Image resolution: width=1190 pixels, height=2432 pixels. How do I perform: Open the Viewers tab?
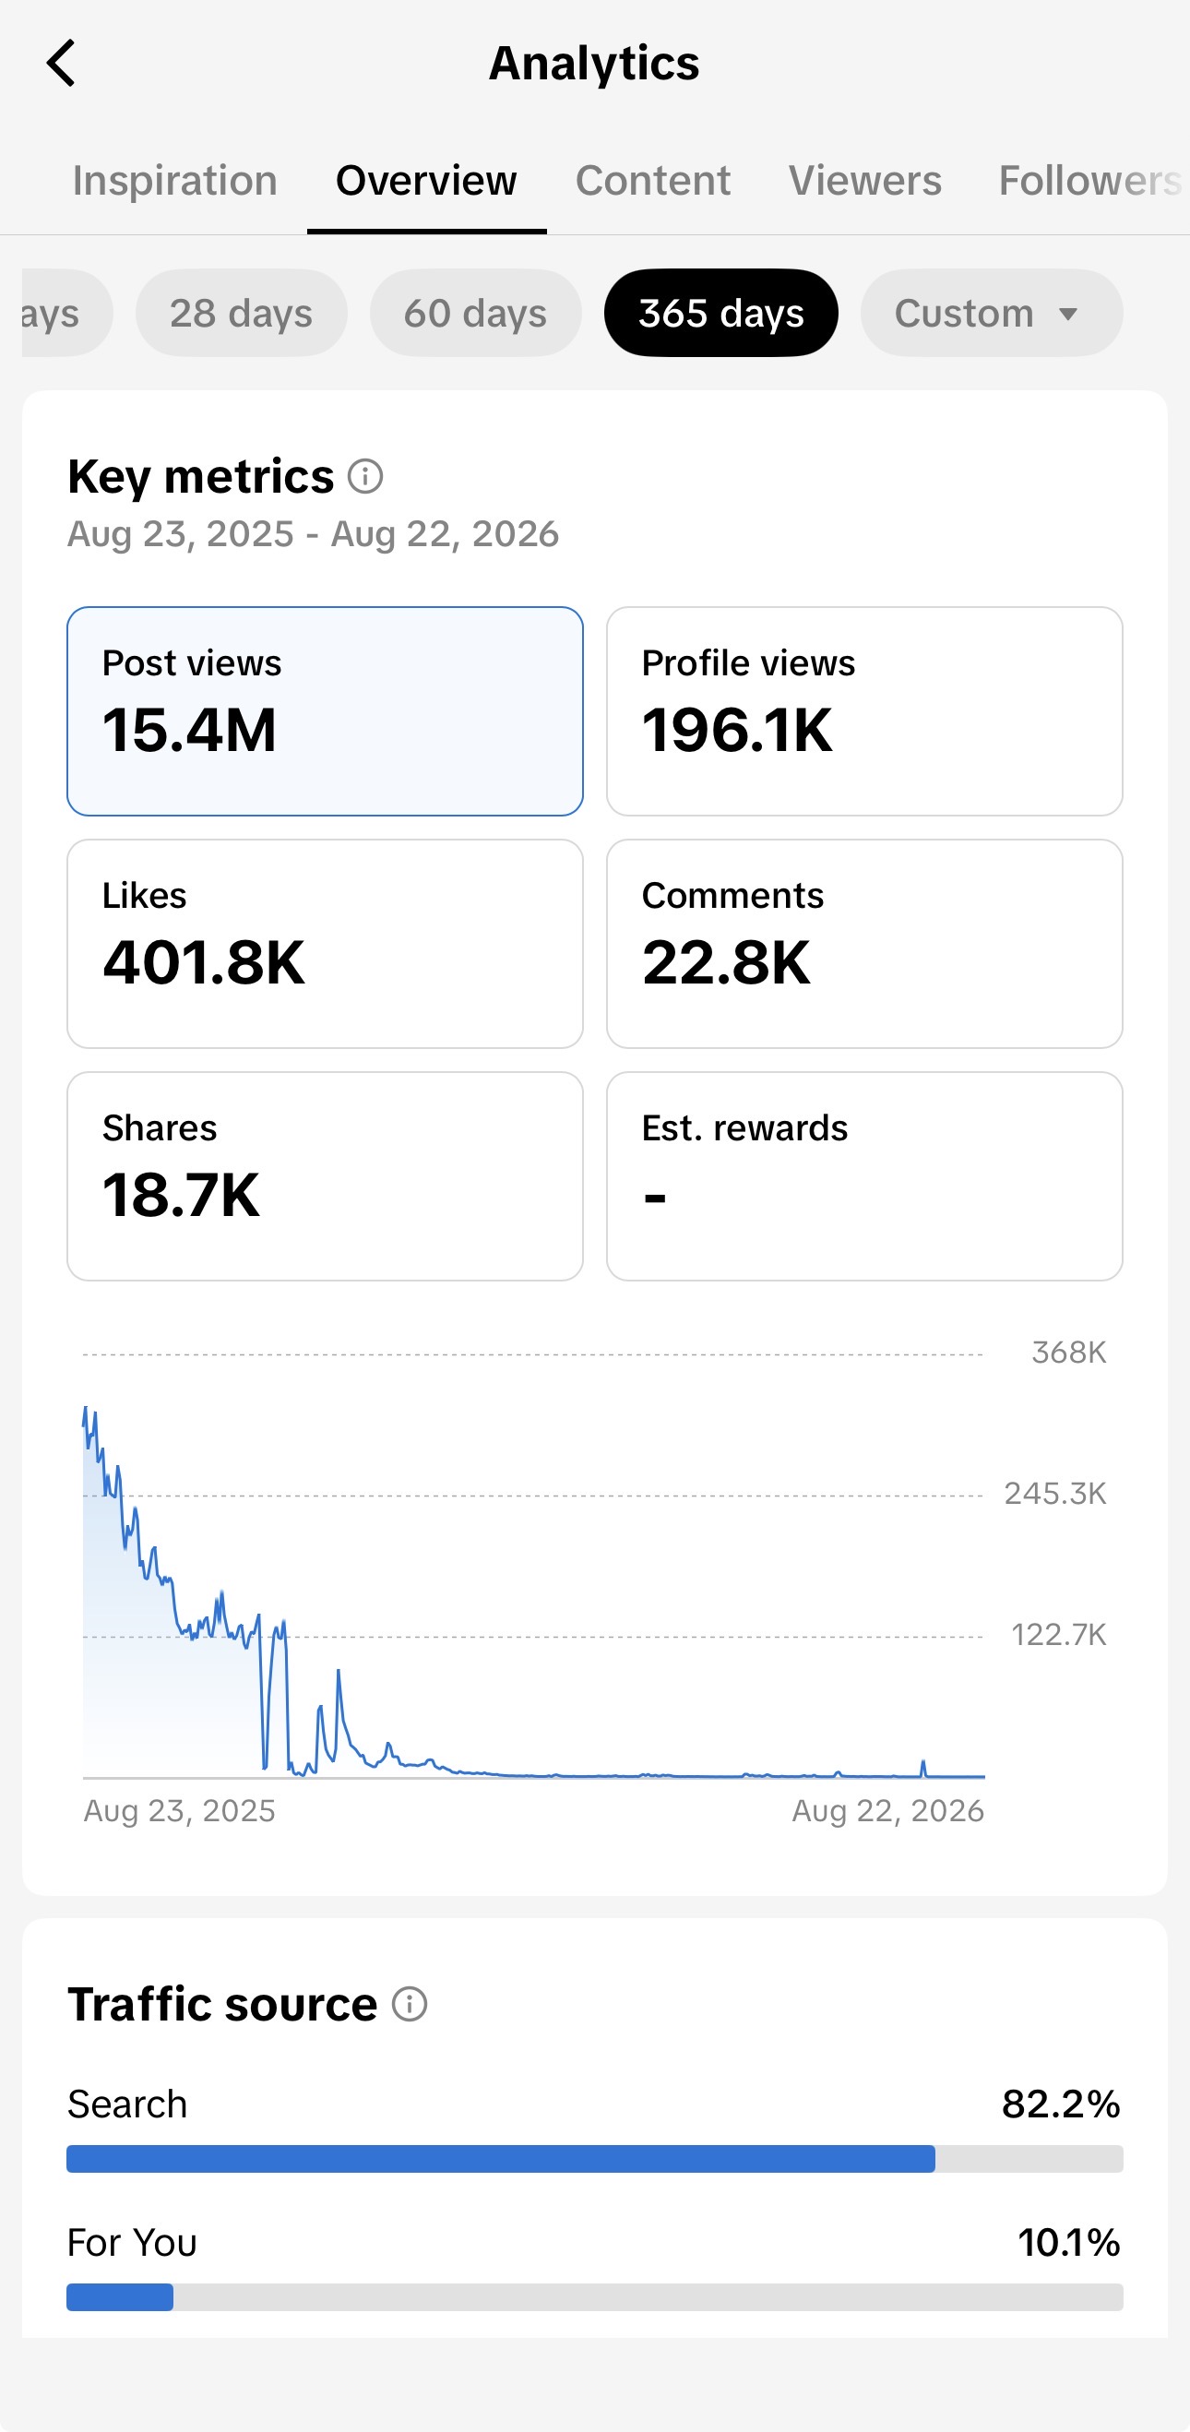[x=864, y=180]
